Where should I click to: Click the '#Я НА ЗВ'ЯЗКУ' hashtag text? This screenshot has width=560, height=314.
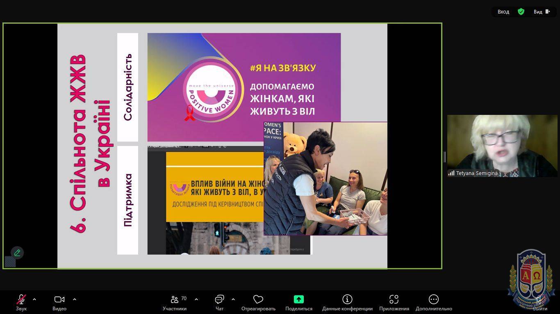(x=283, y=68)
